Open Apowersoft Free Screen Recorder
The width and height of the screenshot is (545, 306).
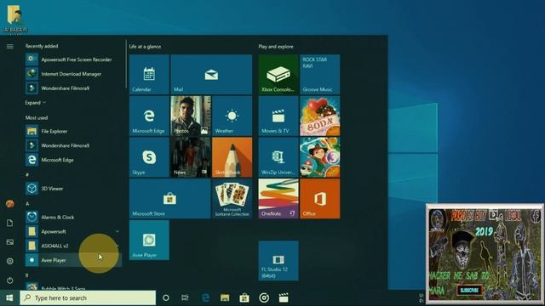pos(73,59)
